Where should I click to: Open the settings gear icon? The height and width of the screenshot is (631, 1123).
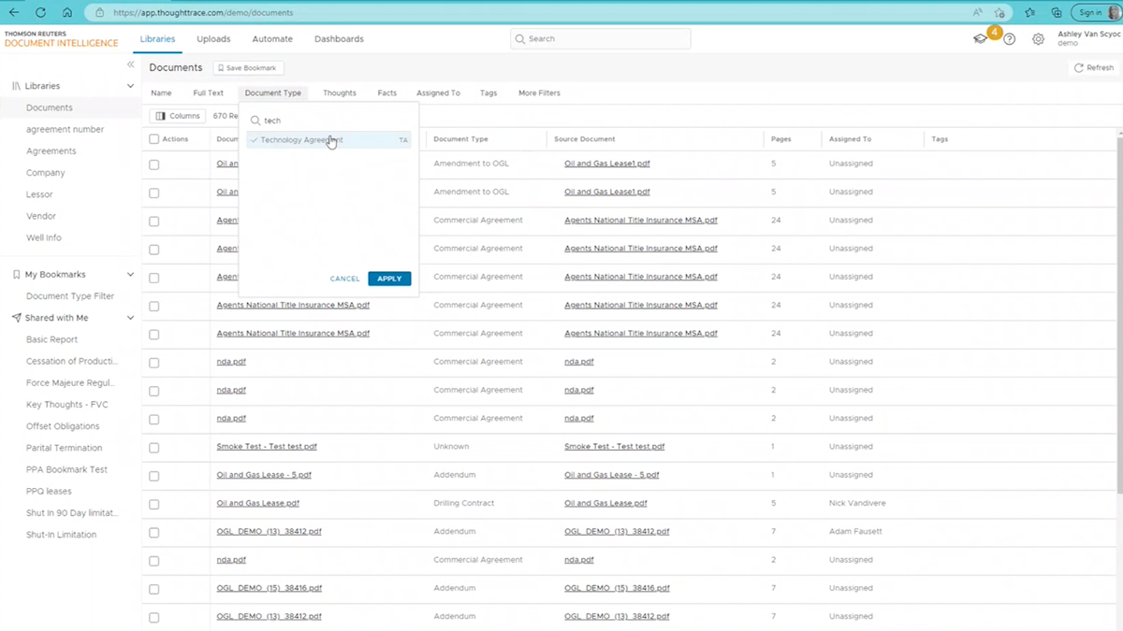(1038, 39)
